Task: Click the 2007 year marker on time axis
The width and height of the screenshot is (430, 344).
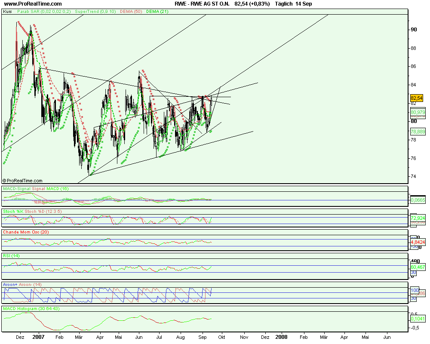Action: (38, 338)
